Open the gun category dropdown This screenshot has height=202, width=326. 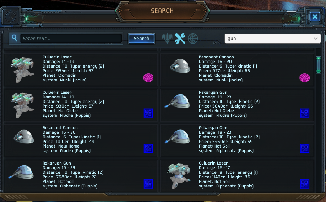(x=272, y=39)
